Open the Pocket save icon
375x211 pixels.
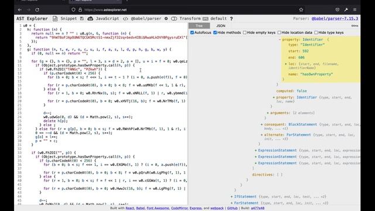click(x=337, y=10)
